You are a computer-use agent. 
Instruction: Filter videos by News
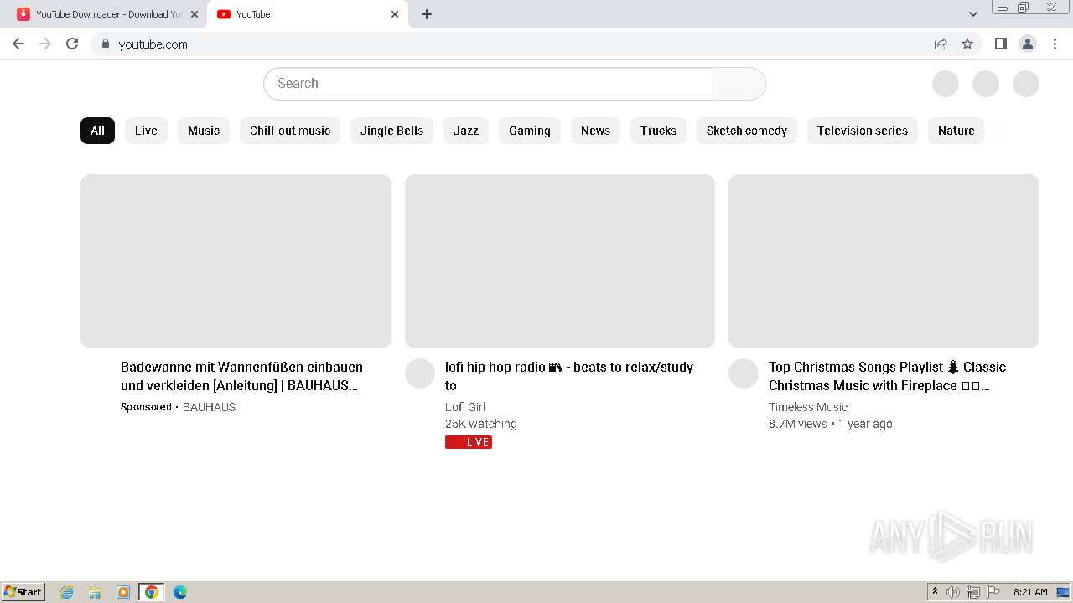595,131
